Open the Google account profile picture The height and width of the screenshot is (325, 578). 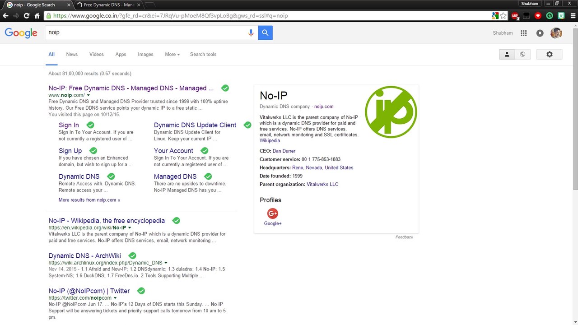pos(556,33)
